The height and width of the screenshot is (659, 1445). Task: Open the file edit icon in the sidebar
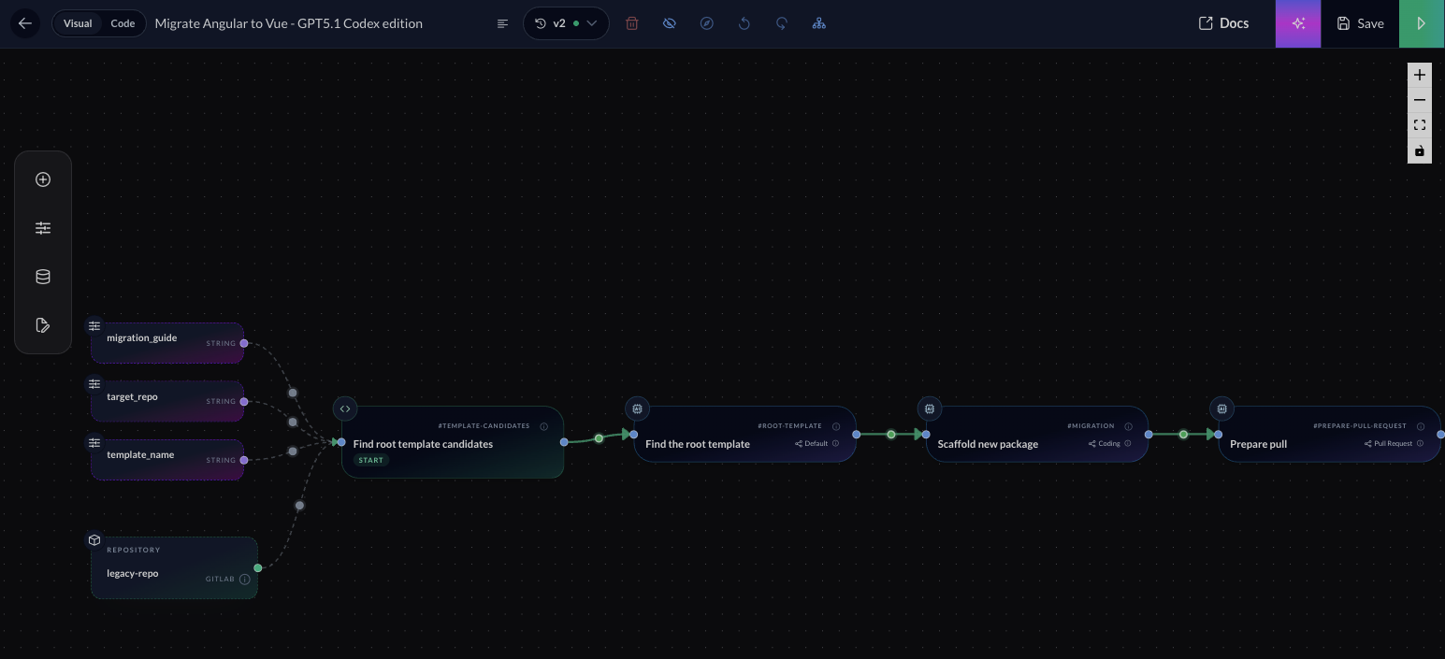coord(43,324)
